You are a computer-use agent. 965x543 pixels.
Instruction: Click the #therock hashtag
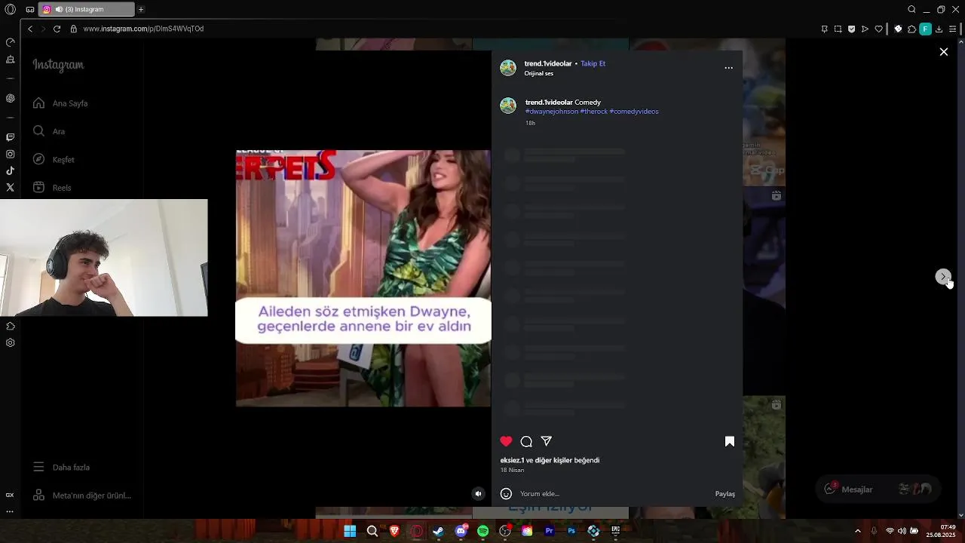593,112
